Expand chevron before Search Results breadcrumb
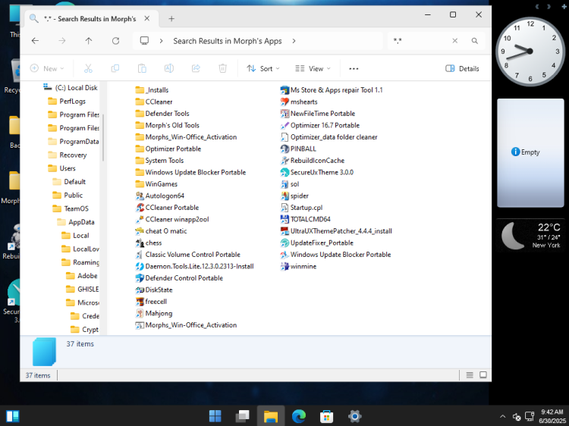Image resolution: width=569 pixels, height=426 pixels. click(161, 41)
